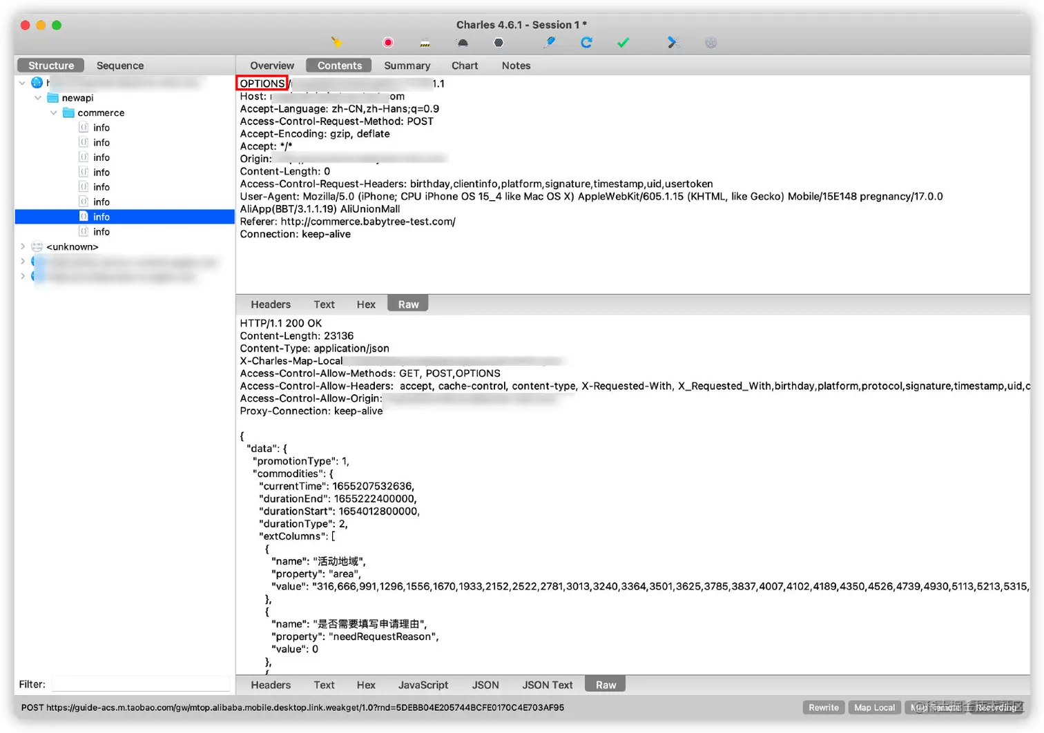Click 'Proxy-Connection: keep-alive' line
This screenshot has width=1044, height=733.
[x=311, y=411]
